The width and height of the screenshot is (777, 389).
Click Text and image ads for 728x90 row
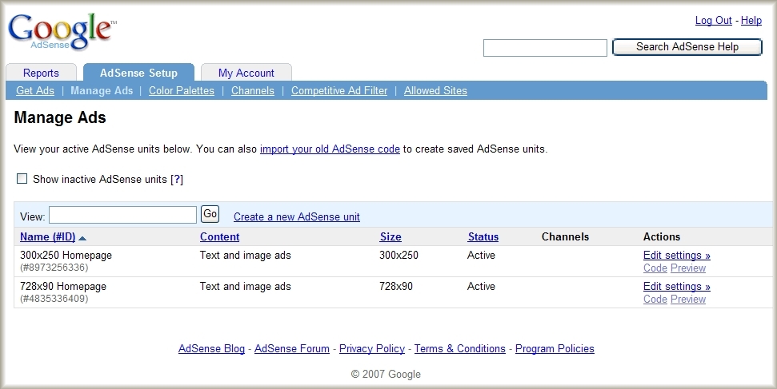[x=246, y=287]
